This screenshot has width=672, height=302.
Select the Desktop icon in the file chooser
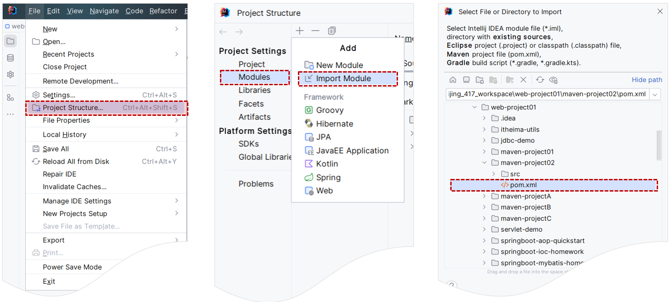pyautogui.click(x=466, y=80)
